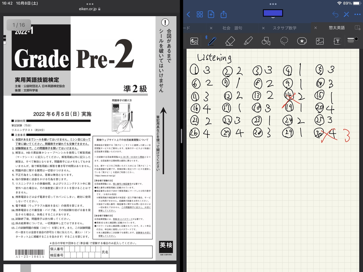Screen dimensions: 363x272
Task: Select the Eraser tool
Action: (230, 41)
